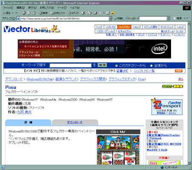Click the ショップ nav link
The width and height of the screenshot is (192, 170).
point(137,27)
